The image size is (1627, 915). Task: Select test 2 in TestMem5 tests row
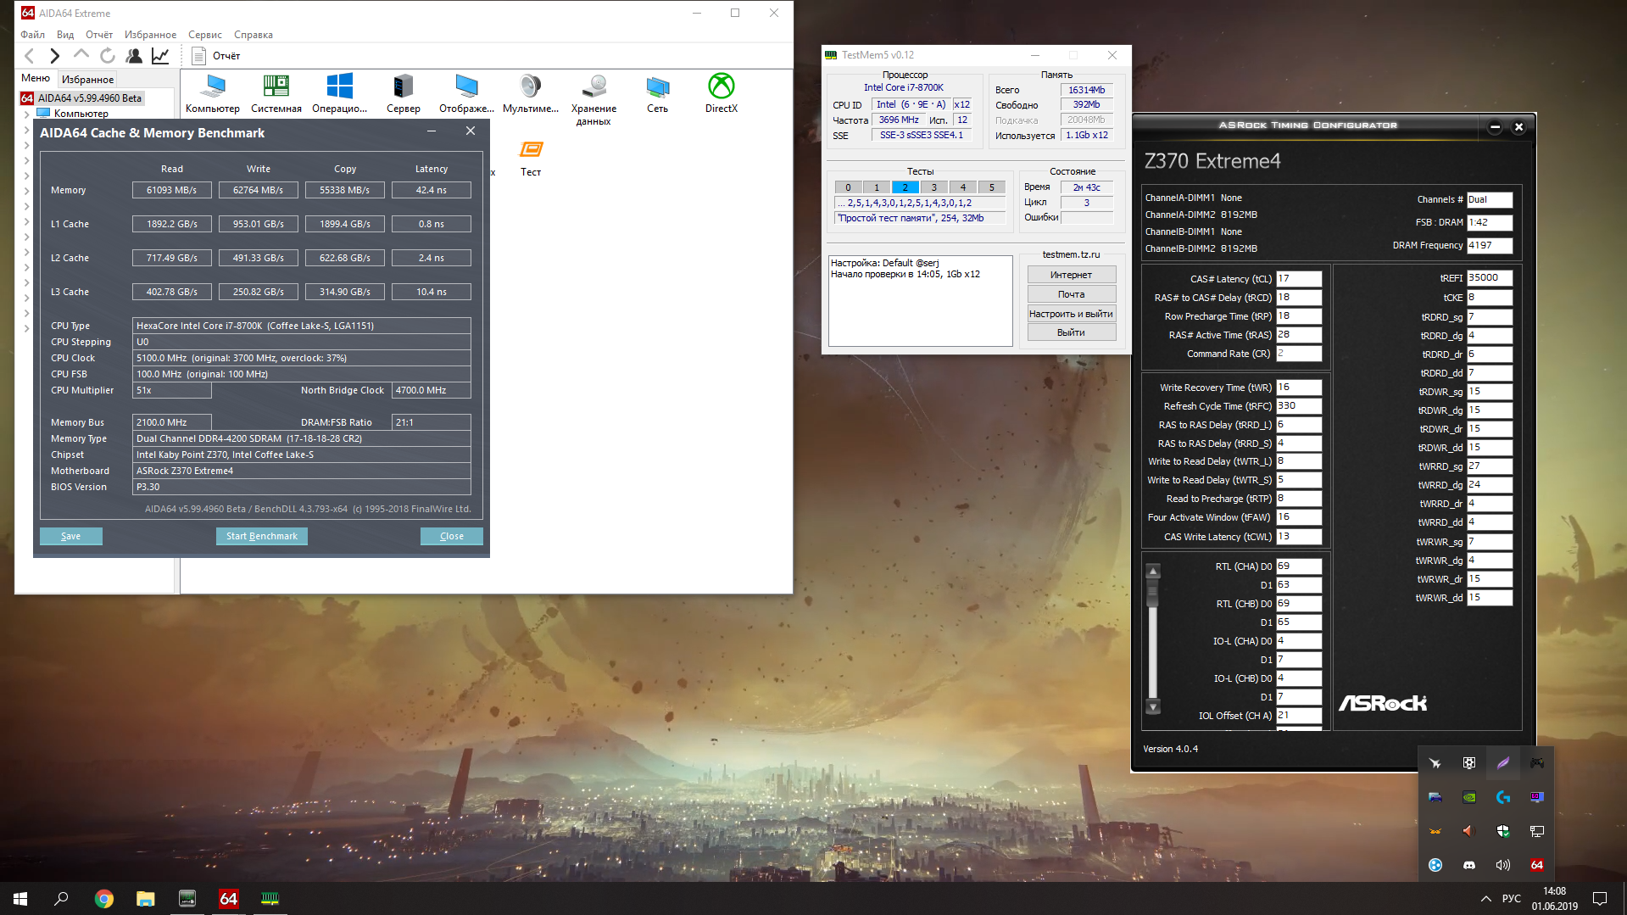(905, 187)
